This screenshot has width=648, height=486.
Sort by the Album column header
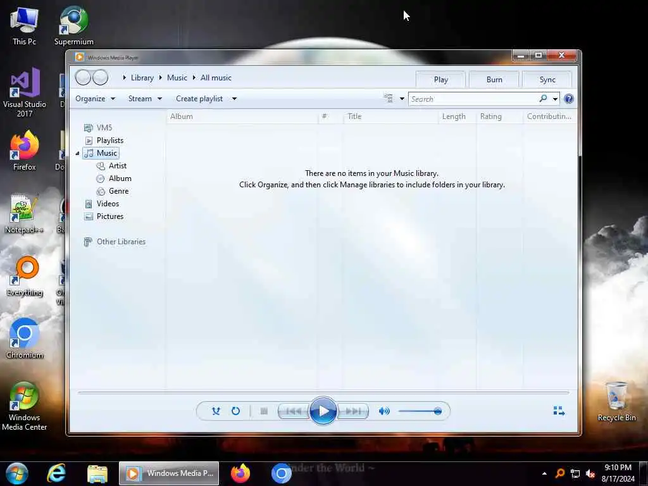pos(242,116)
